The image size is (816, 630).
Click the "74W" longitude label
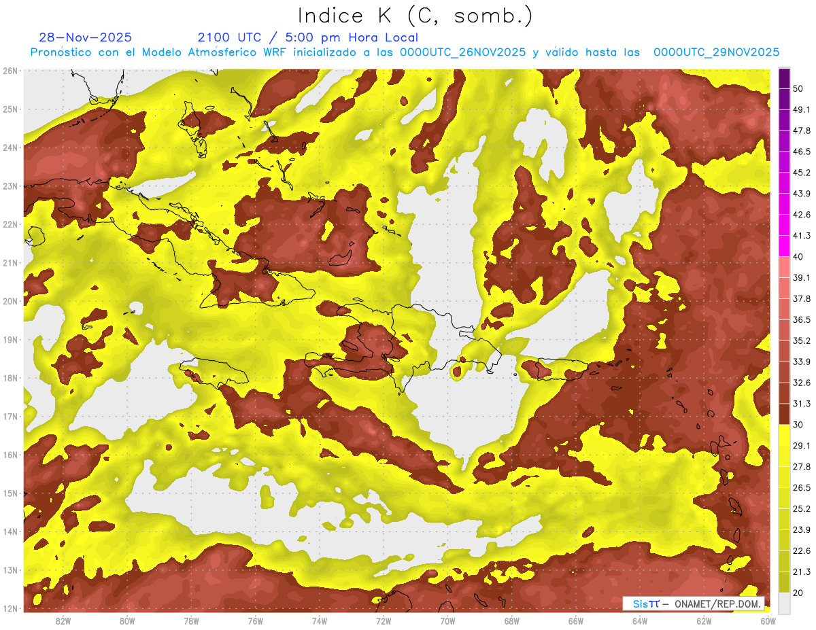point(320,621)
